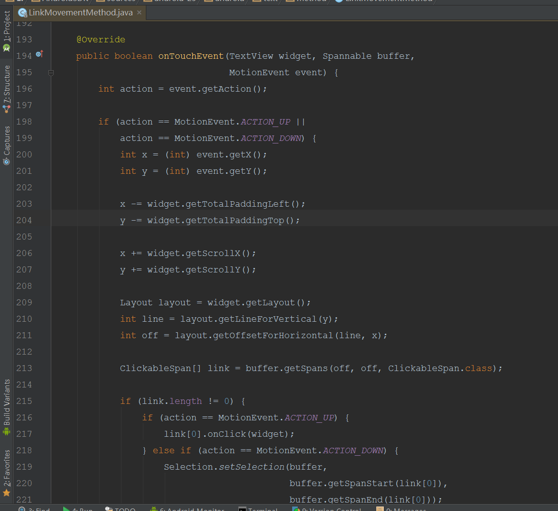Click line number 204 in the gutter
Image resolution: width=558 pixels, height=511 pixels.
point(24,221)
